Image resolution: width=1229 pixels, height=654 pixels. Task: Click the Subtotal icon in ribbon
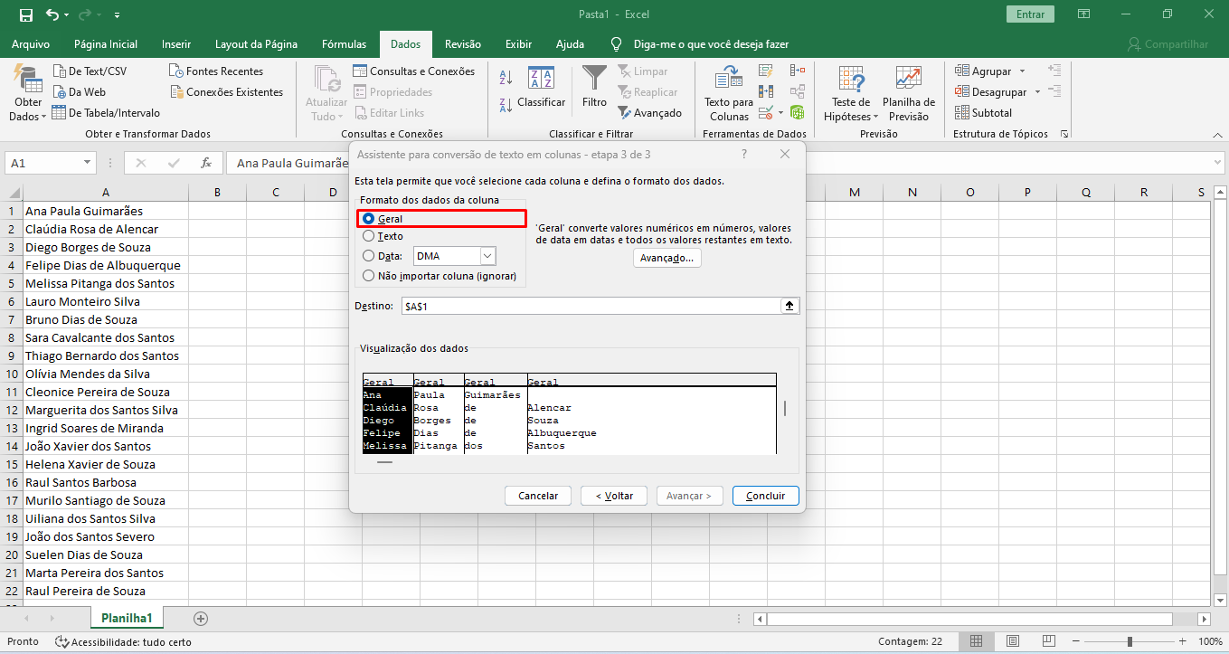[x=962, y=113]
